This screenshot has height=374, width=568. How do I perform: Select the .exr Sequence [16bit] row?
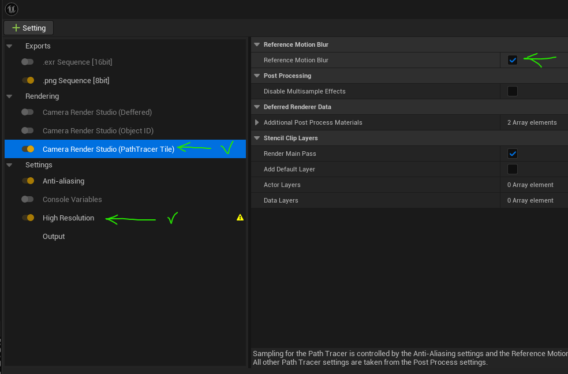(x=125, y=62)
